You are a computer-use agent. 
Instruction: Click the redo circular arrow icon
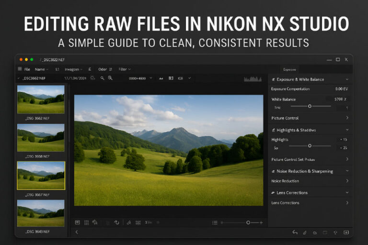116,223
